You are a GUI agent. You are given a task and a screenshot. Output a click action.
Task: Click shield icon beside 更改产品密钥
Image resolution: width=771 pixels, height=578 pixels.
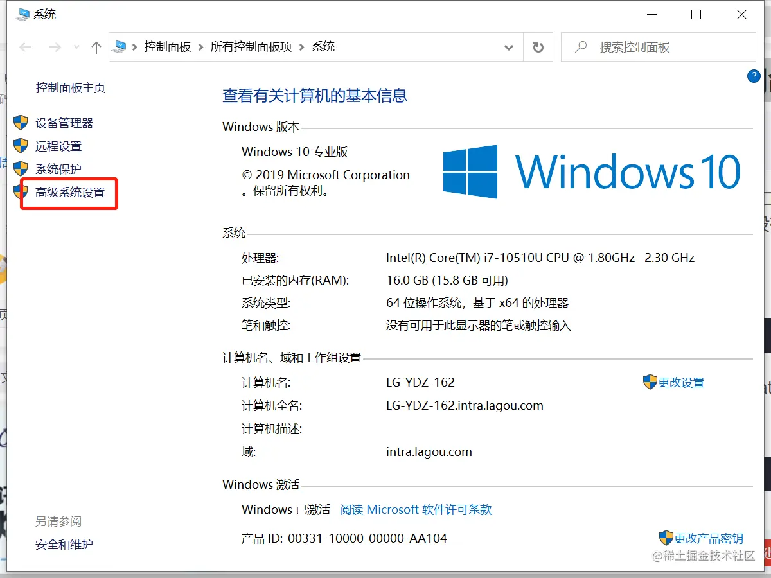[666, 538]
